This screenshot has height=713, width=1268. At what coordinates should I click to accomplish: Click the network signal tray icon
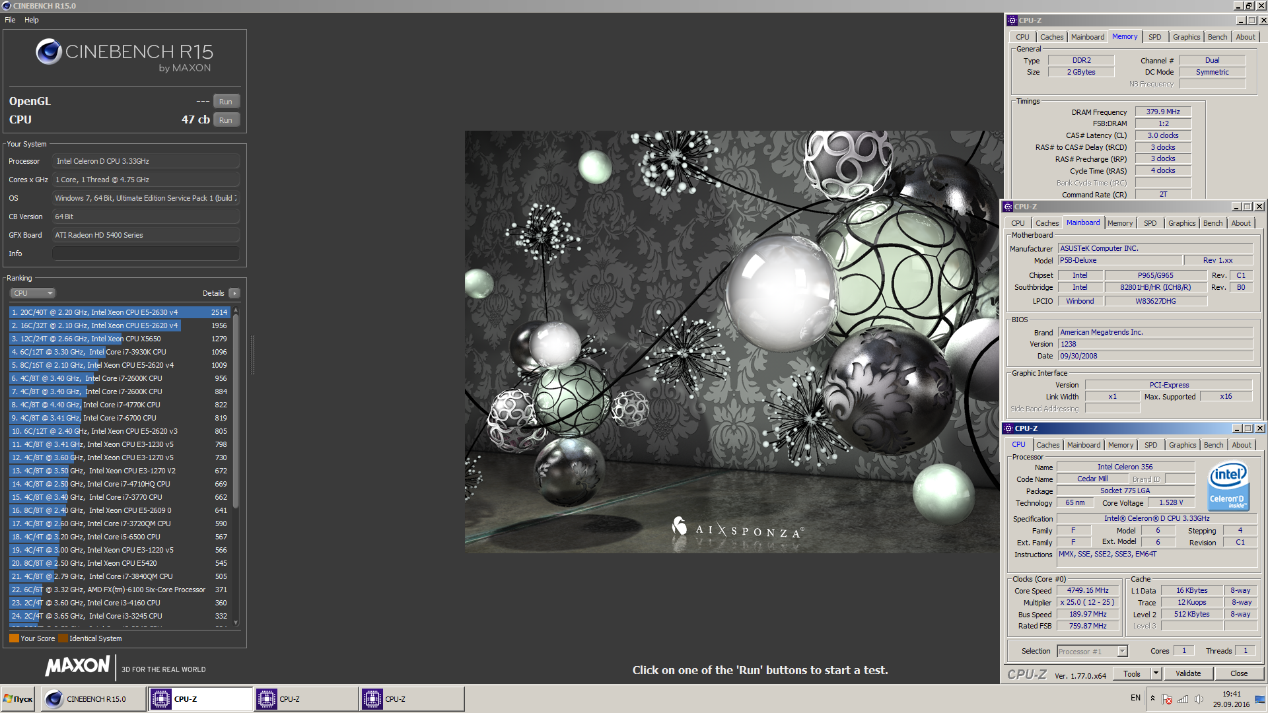click(1183, 699)
